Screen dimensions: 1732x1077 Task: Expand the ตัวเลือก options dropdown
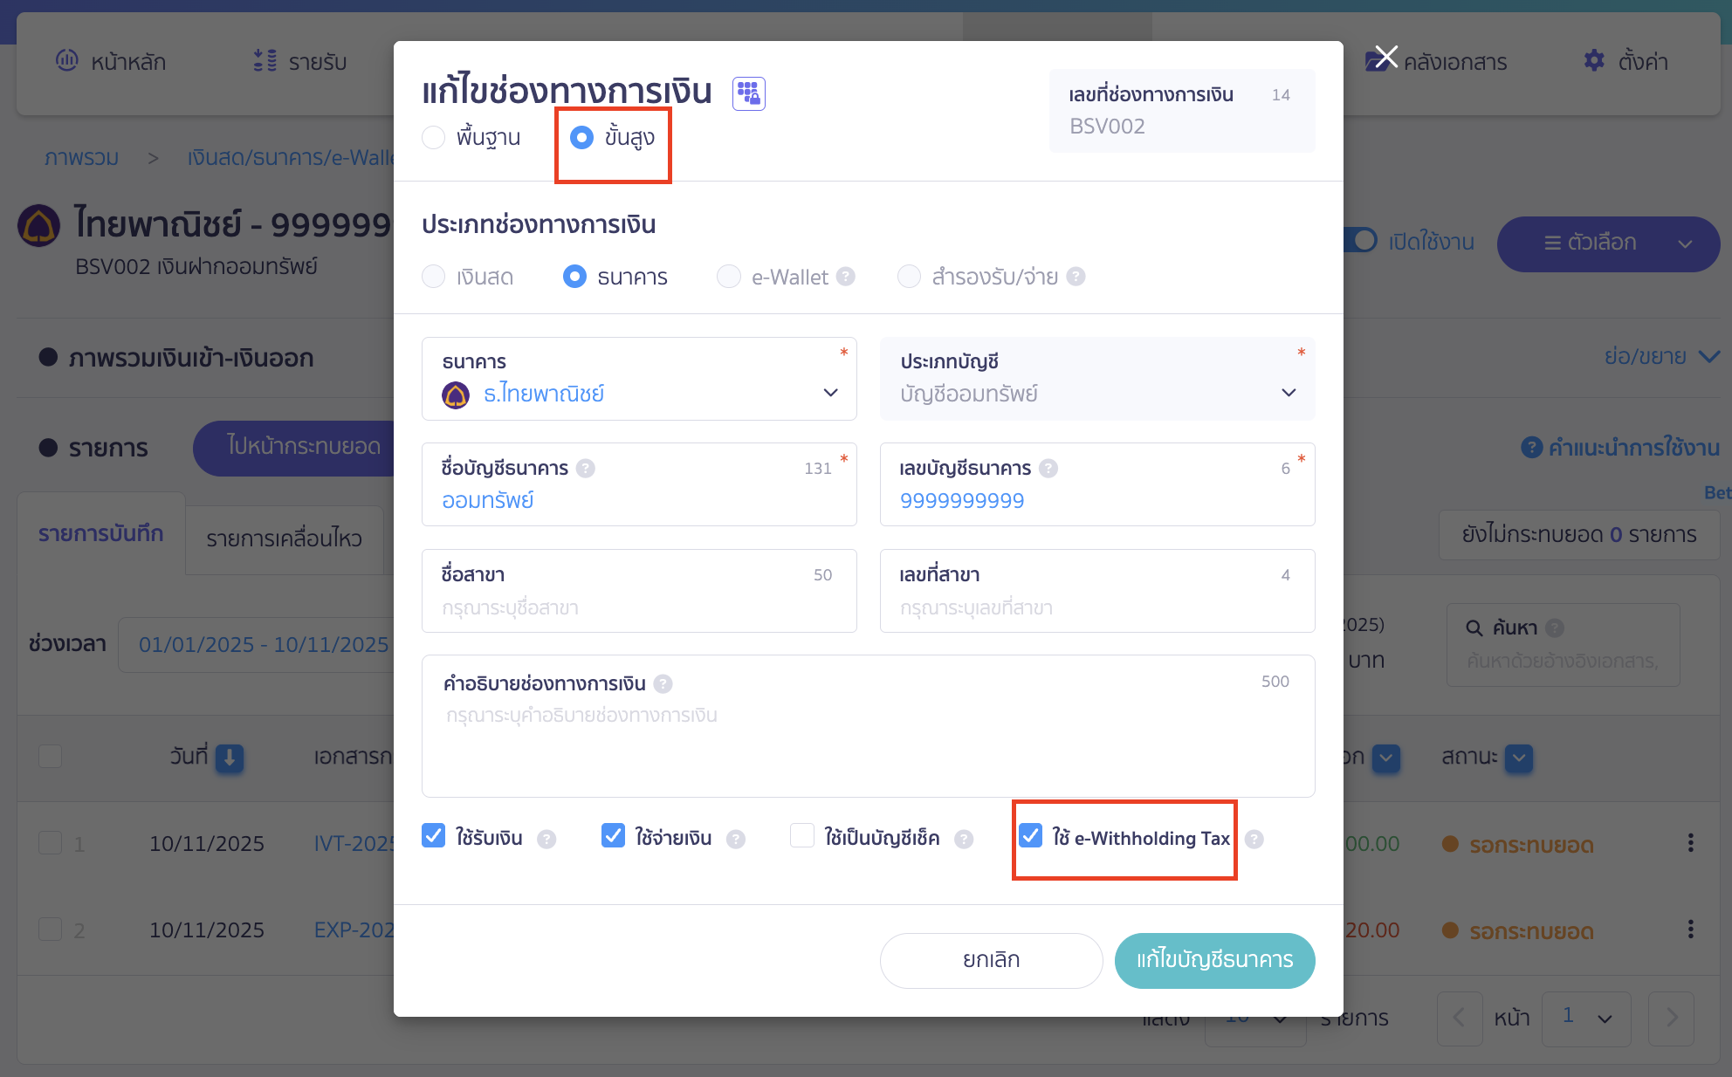coord(1607,244)
